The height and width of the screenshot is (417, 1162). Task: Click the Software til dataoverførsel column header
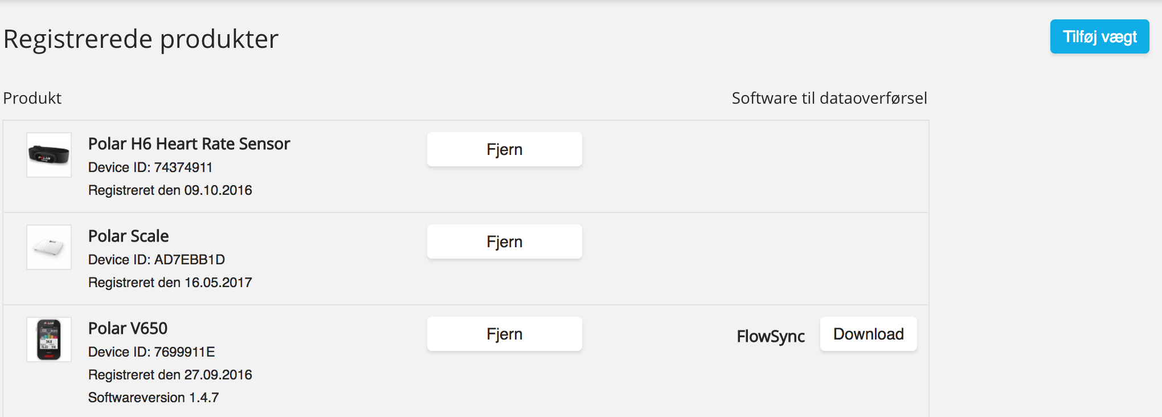829,98
